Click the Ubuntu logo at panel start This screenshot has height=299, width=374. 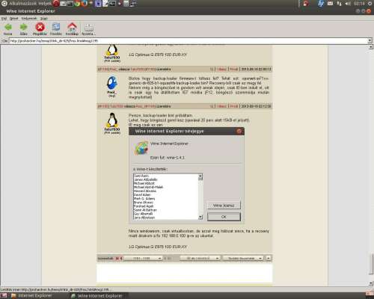(x=4, y=4)
